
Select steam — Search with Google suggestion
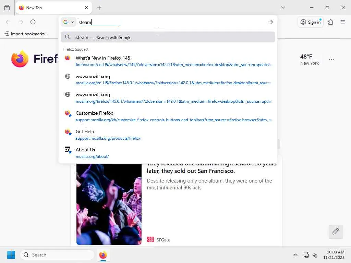tap(168, 37)
